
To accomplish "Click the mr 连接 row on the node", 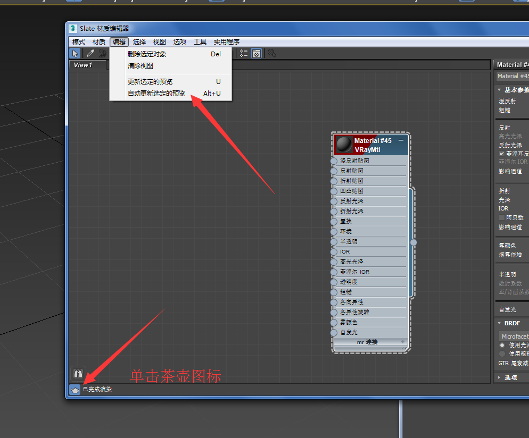I will pyautogui.click(x=370, y=342).
